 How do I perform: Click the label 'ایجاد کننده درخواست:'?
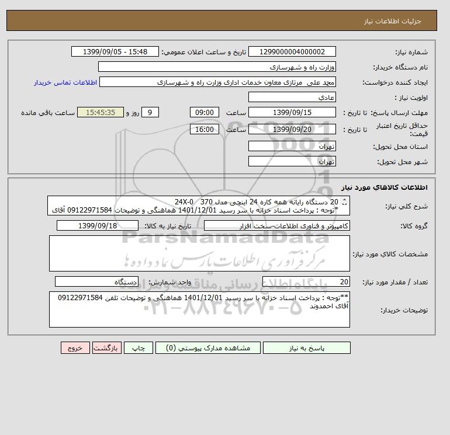(395, 82)
